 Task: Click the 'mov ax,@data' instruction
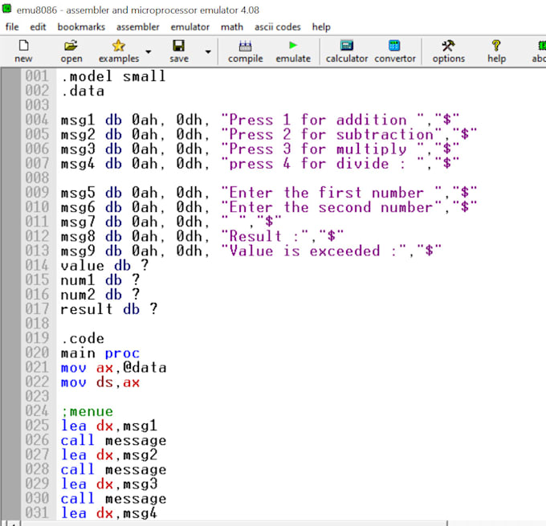click(114, 368)
